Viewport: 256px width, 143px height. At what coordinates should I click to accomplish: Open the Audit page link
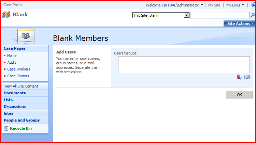coord(12,62)
